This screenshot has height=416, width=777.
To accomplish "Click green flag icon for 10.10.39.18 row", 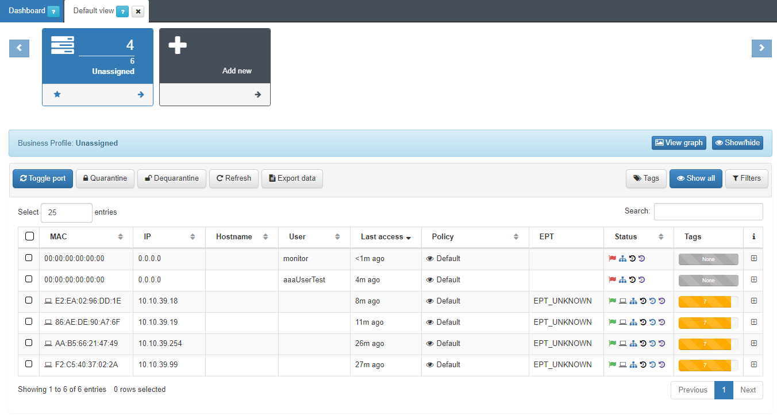I will pos(612,301).
